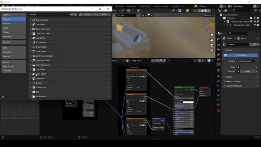Open Slot 1 material slot dropdown
Viewport: 261px width, 147px height.
[x=118, y=61]
